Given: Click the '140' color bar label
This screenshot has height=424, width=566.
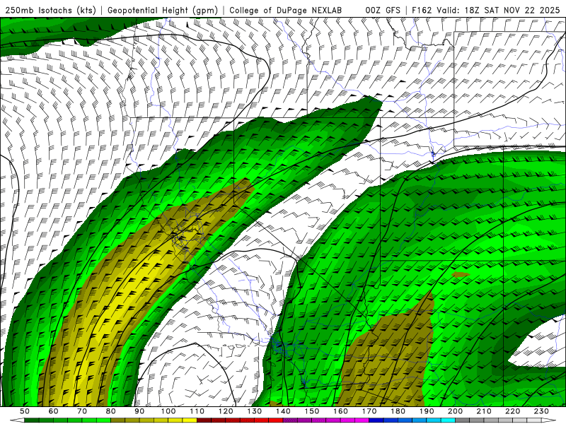Looking at the screenshot, I should 283,411.
